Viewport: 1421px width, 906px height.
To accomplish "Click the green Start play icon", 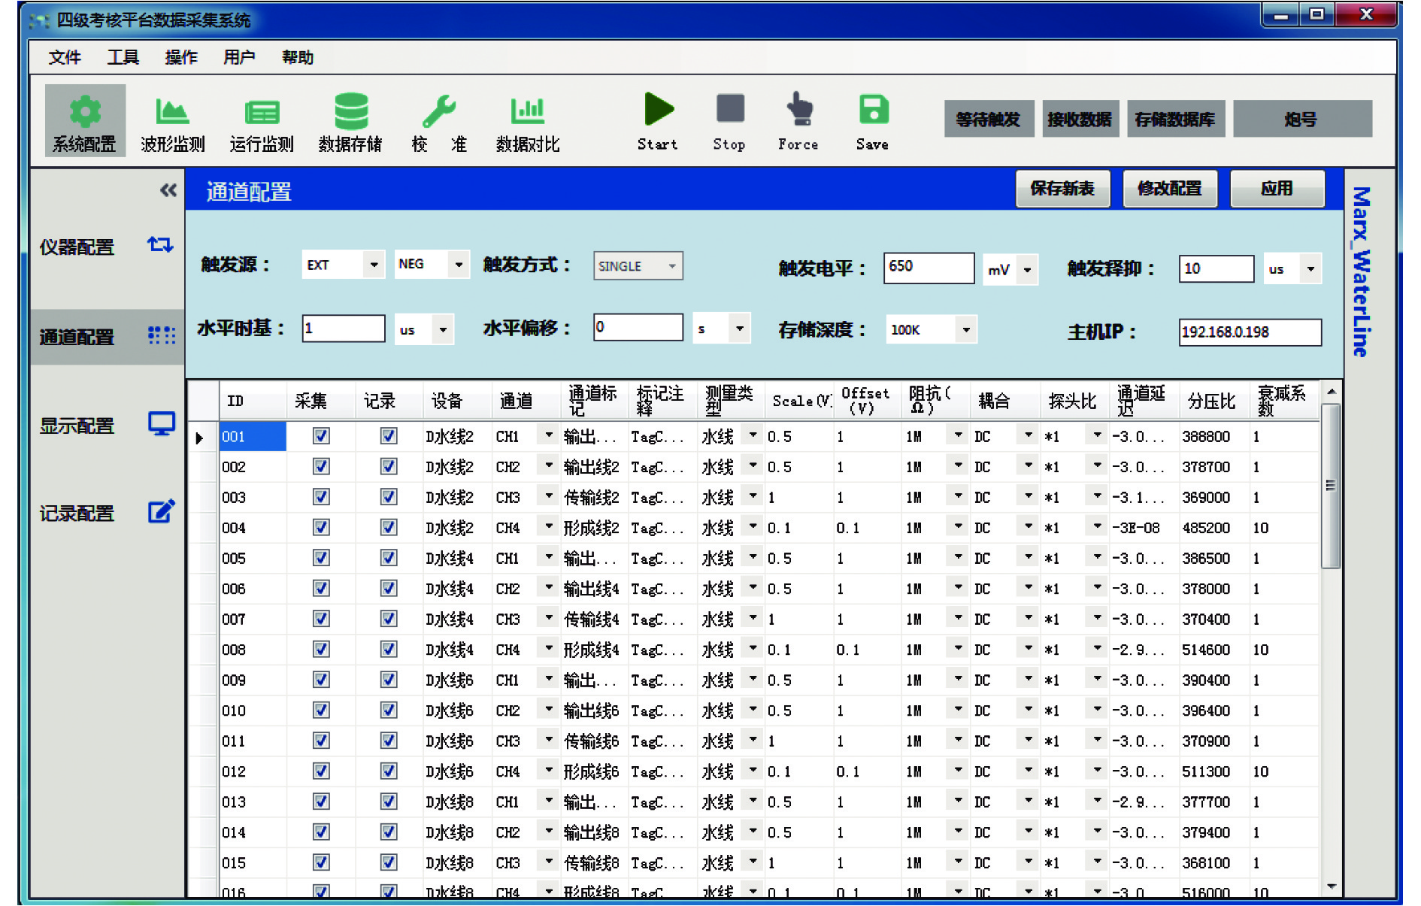I will [659, 109].
